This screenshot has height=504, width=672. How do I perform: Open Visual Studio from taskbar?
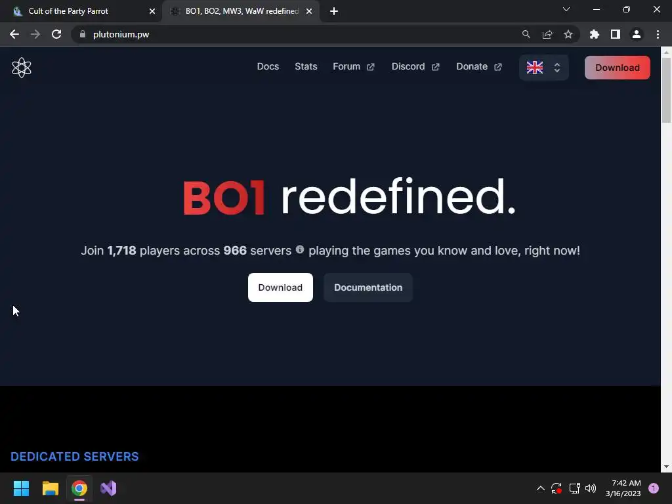tap(108, 488)
